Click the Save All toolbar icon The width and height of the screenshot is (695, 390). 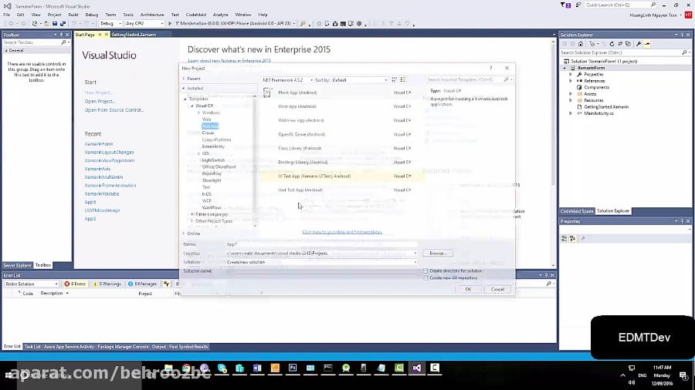click(63, 23)
